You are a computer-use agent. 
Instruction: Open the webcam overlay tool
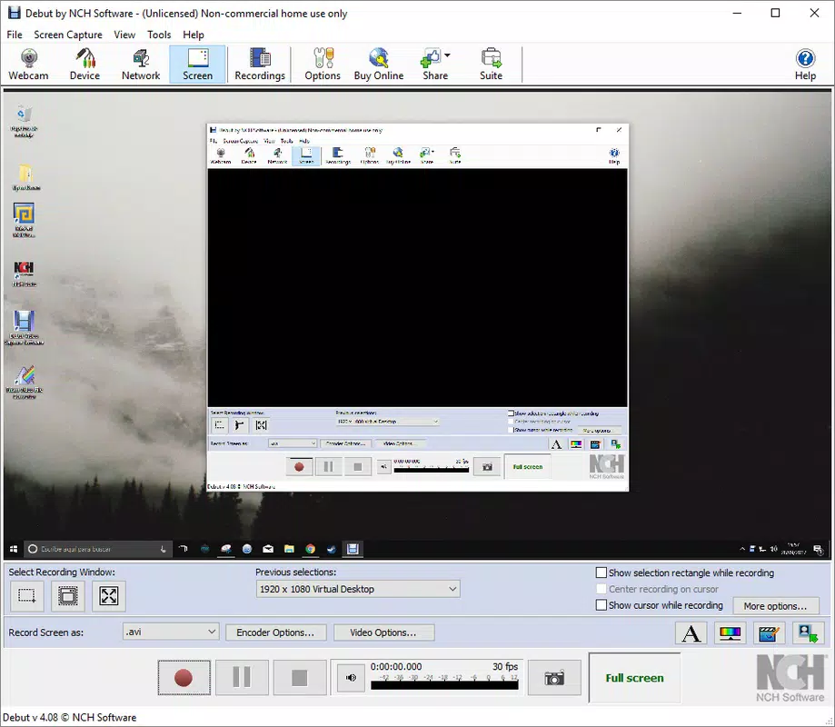(808, 633)
